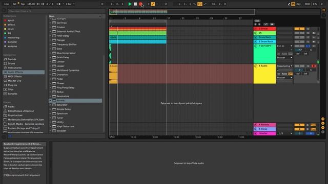
Task: Open Master output dropdown on track 8
Action: point(285,78)
